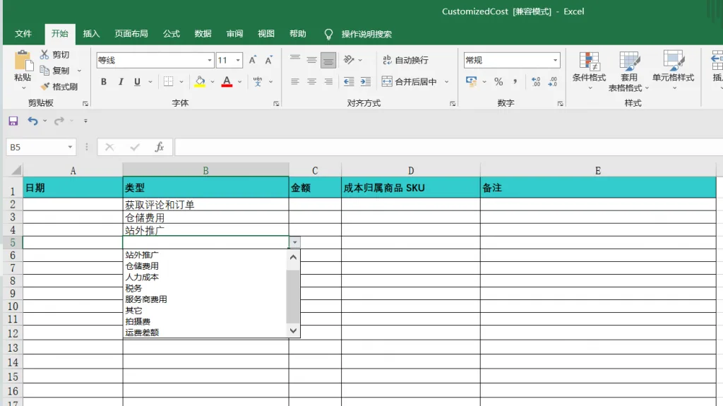This screenshot has height=406, width=723.
Task: Open the underline style dropdown arrow
Action: [150, 82]
